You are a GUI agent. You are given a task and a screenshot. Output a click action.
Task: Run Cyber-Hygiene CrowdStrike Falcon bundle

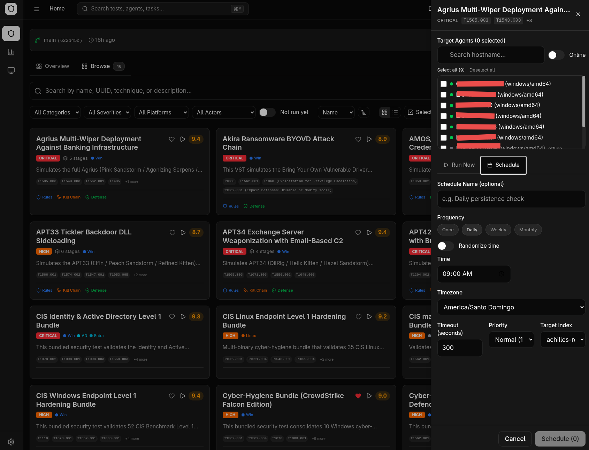pyautogui.click(x=369, y=396)
